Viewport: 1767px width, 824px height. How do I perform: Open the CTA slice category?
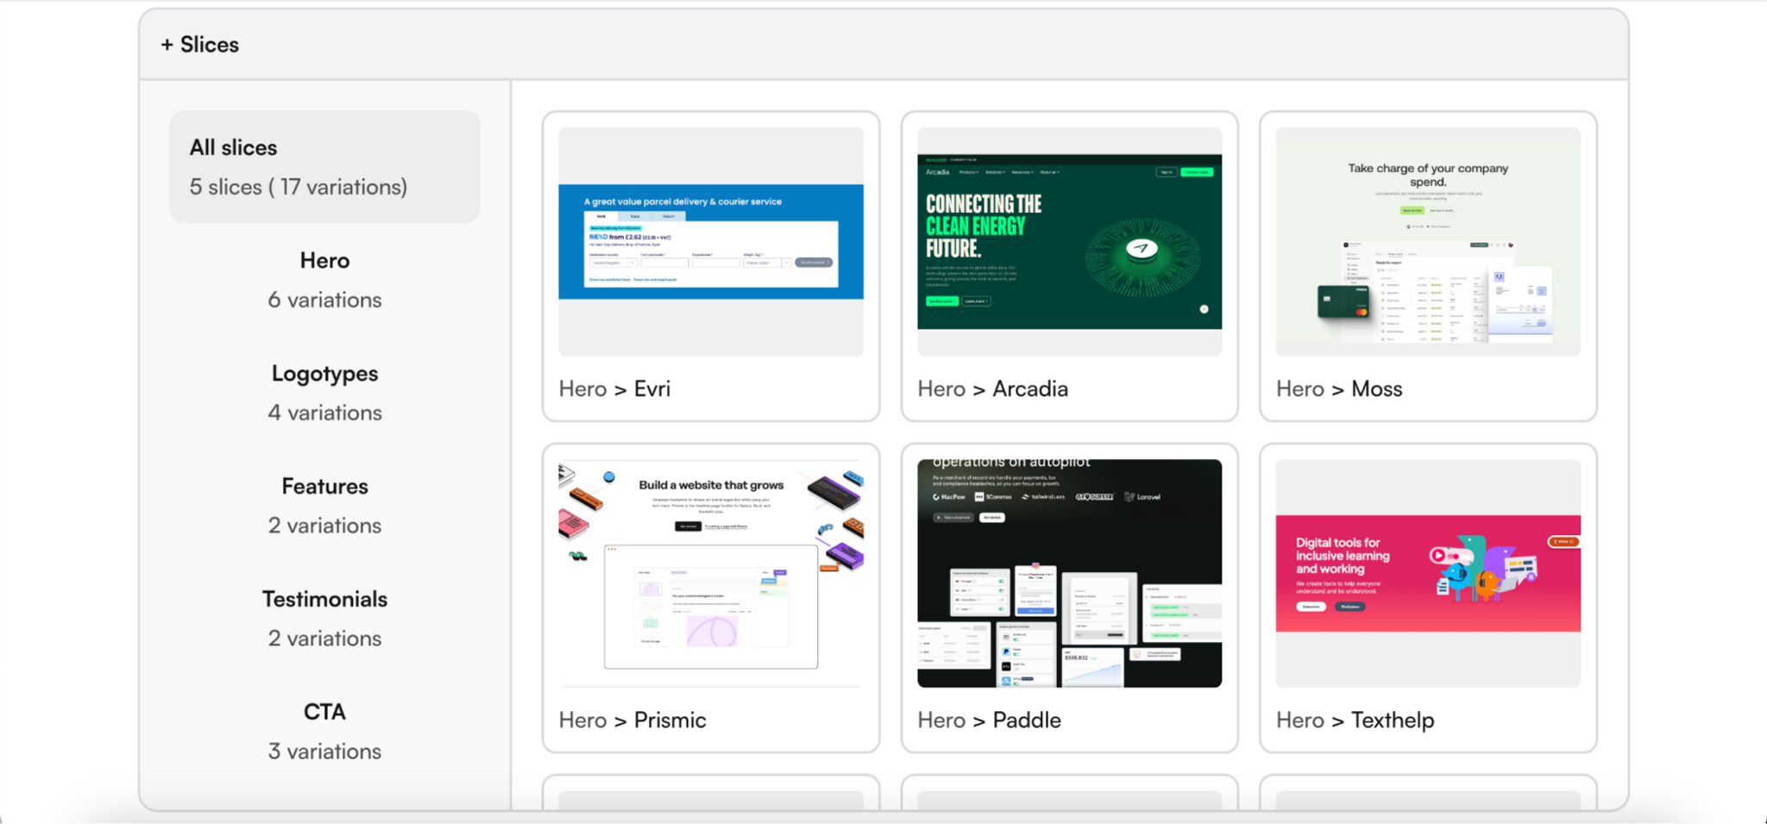coord(324,733)
